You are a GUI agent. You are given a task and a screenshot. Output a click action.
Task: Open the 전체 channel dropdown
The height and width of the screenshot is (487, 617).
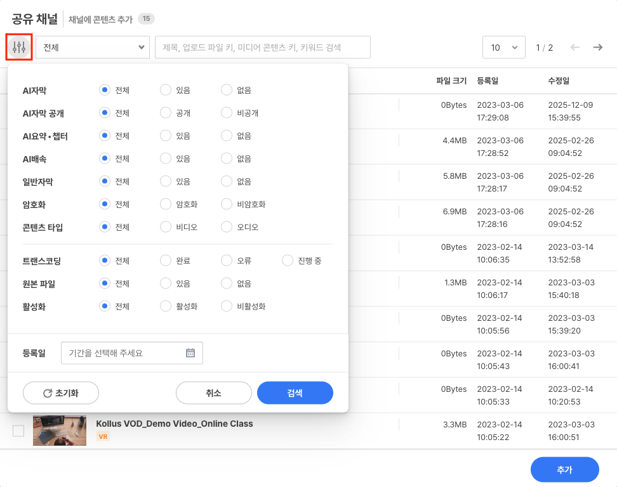(x=92, y=47)
